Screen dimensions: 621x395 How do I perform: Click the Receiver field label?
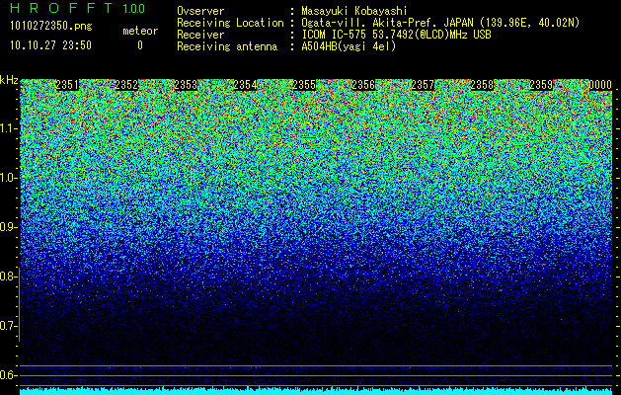(200, 35)
